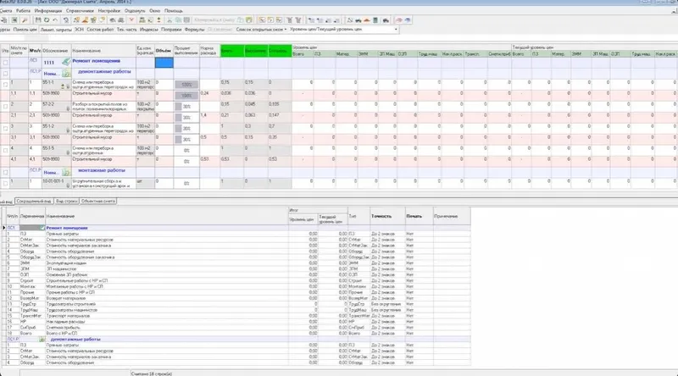Click the Основная ЗП рабочих row
This screenshot has height=376, width=678.
click(x=237, y=274)
